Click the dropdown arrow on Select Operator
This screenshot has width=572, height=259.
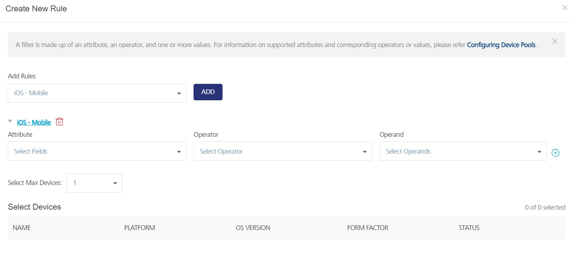click(365, 151)
